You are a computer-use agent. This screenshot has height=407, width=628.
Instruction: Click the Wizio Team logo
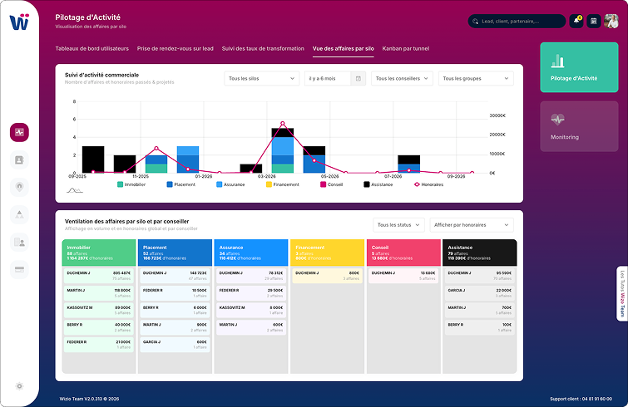[19, 22]
